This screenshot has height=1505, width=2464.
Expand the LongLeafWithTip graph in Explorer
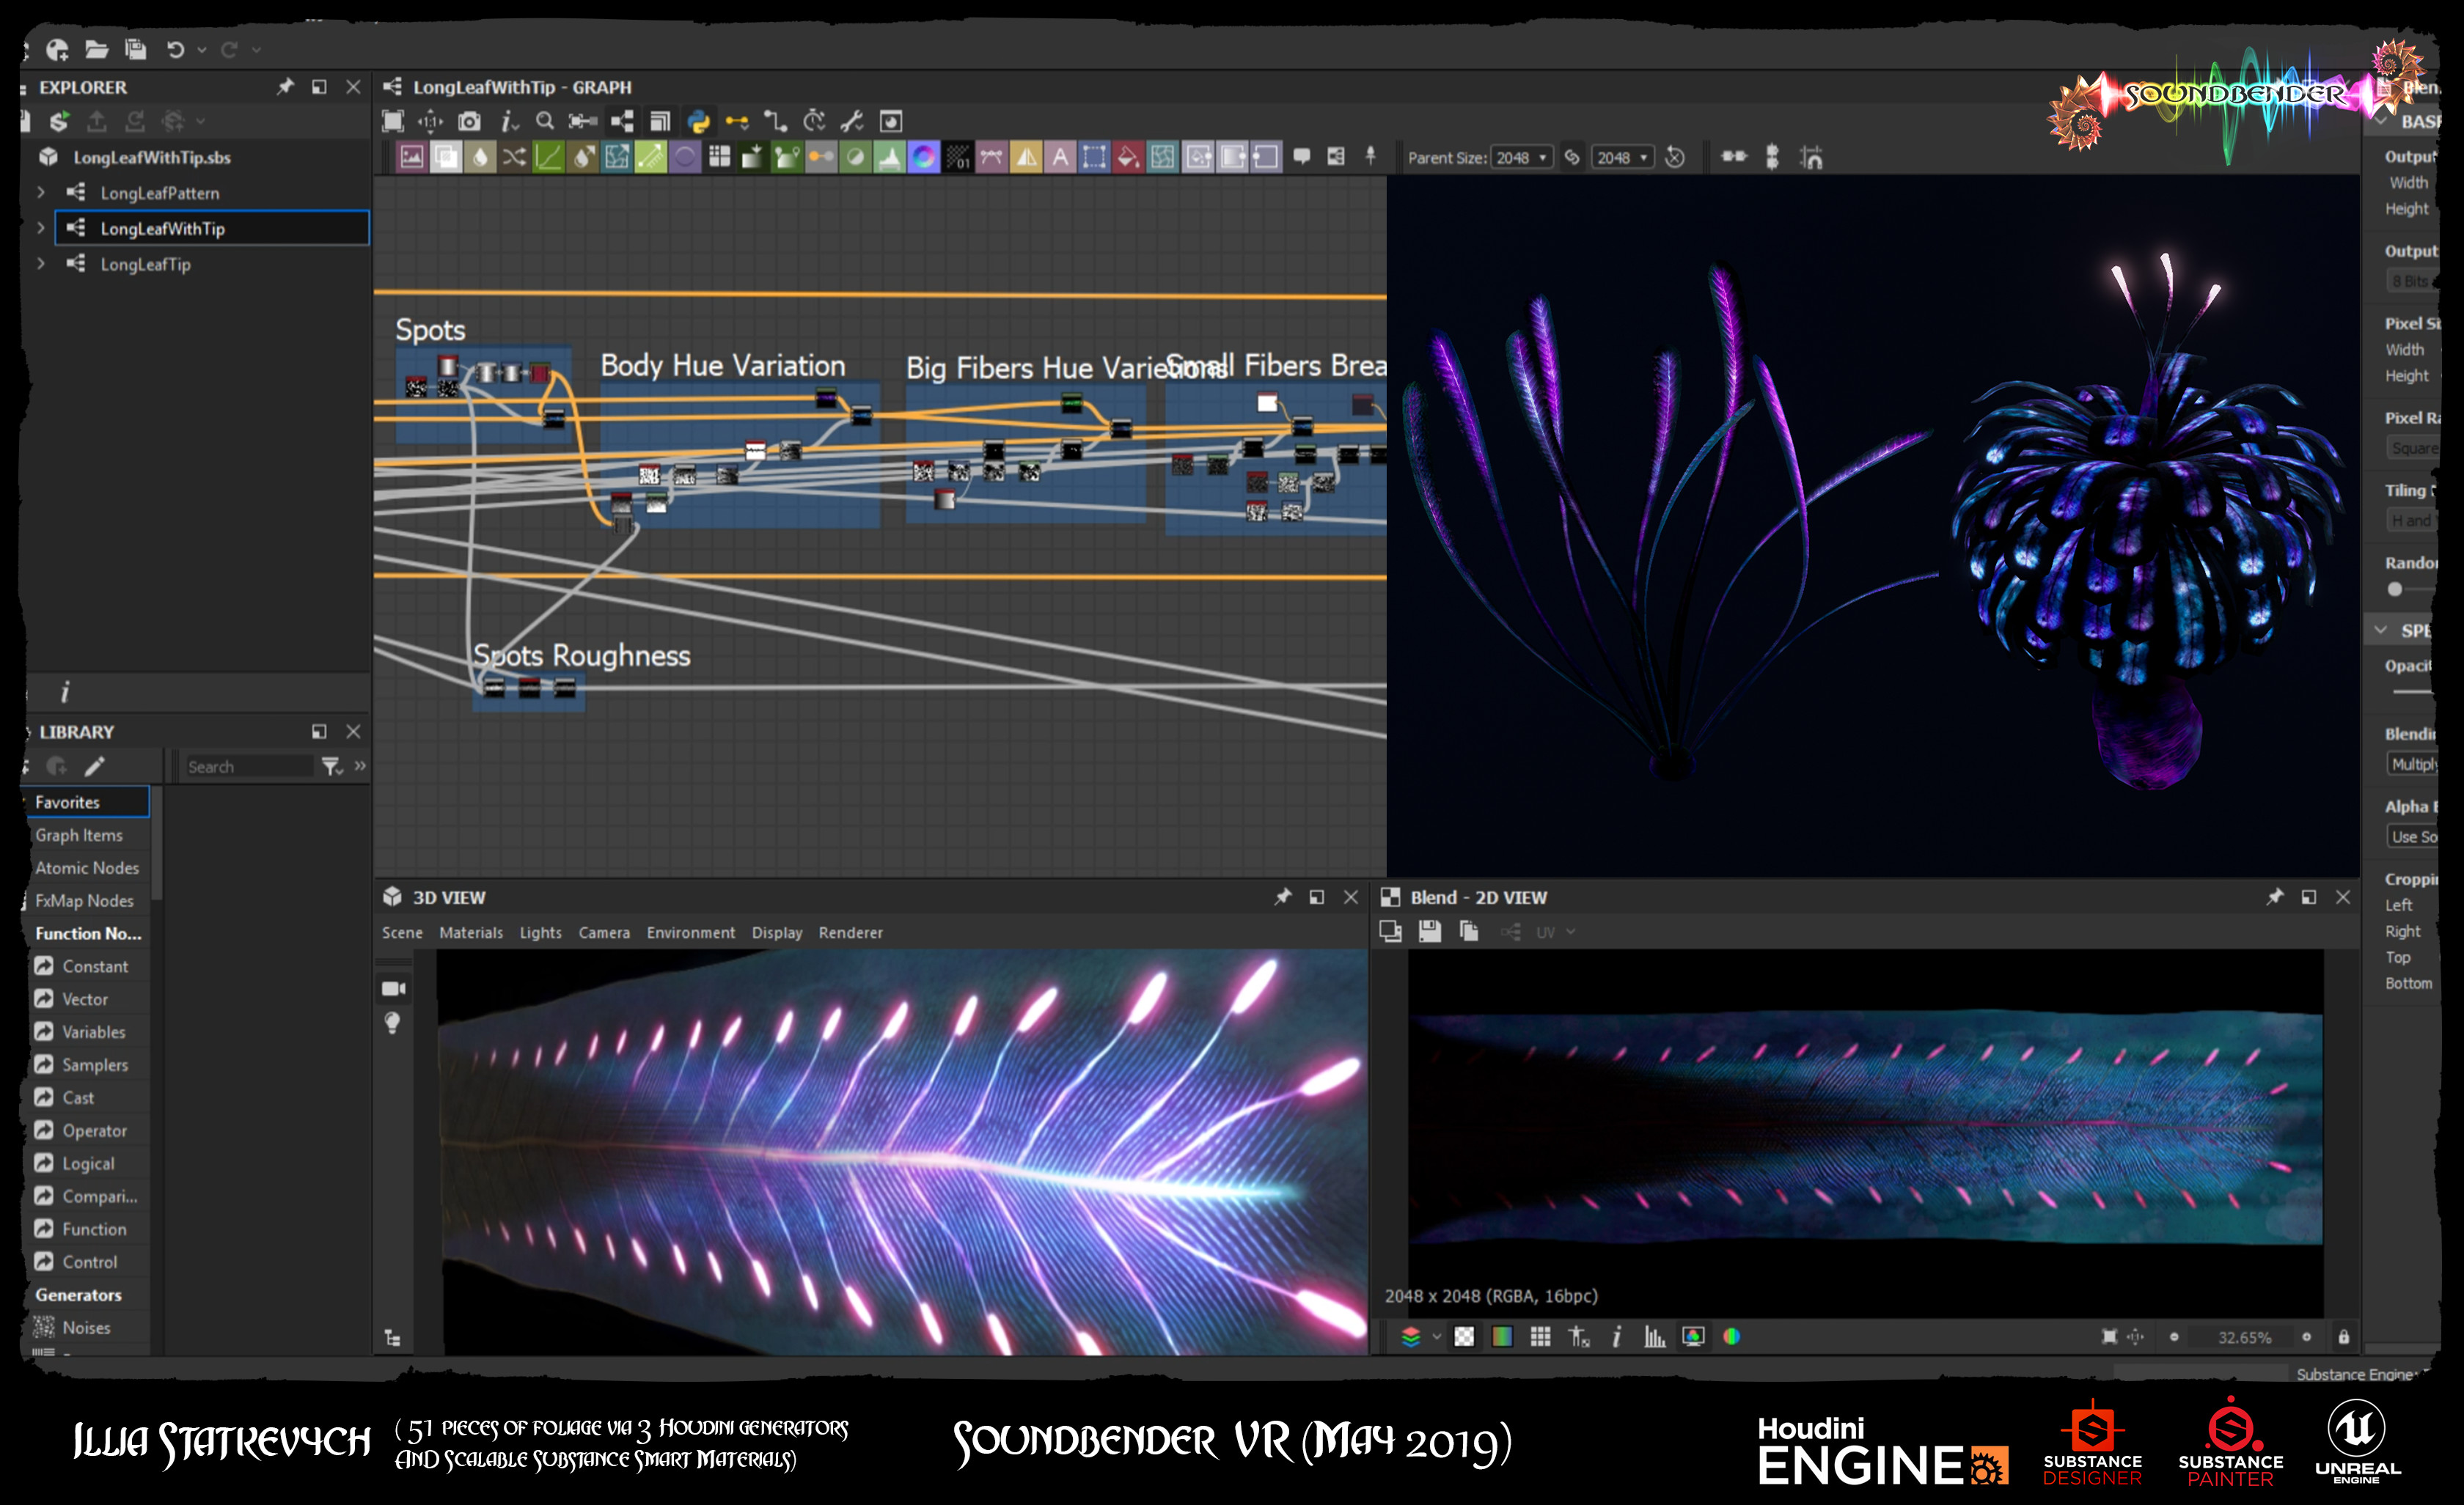click(x=41, y=228)
